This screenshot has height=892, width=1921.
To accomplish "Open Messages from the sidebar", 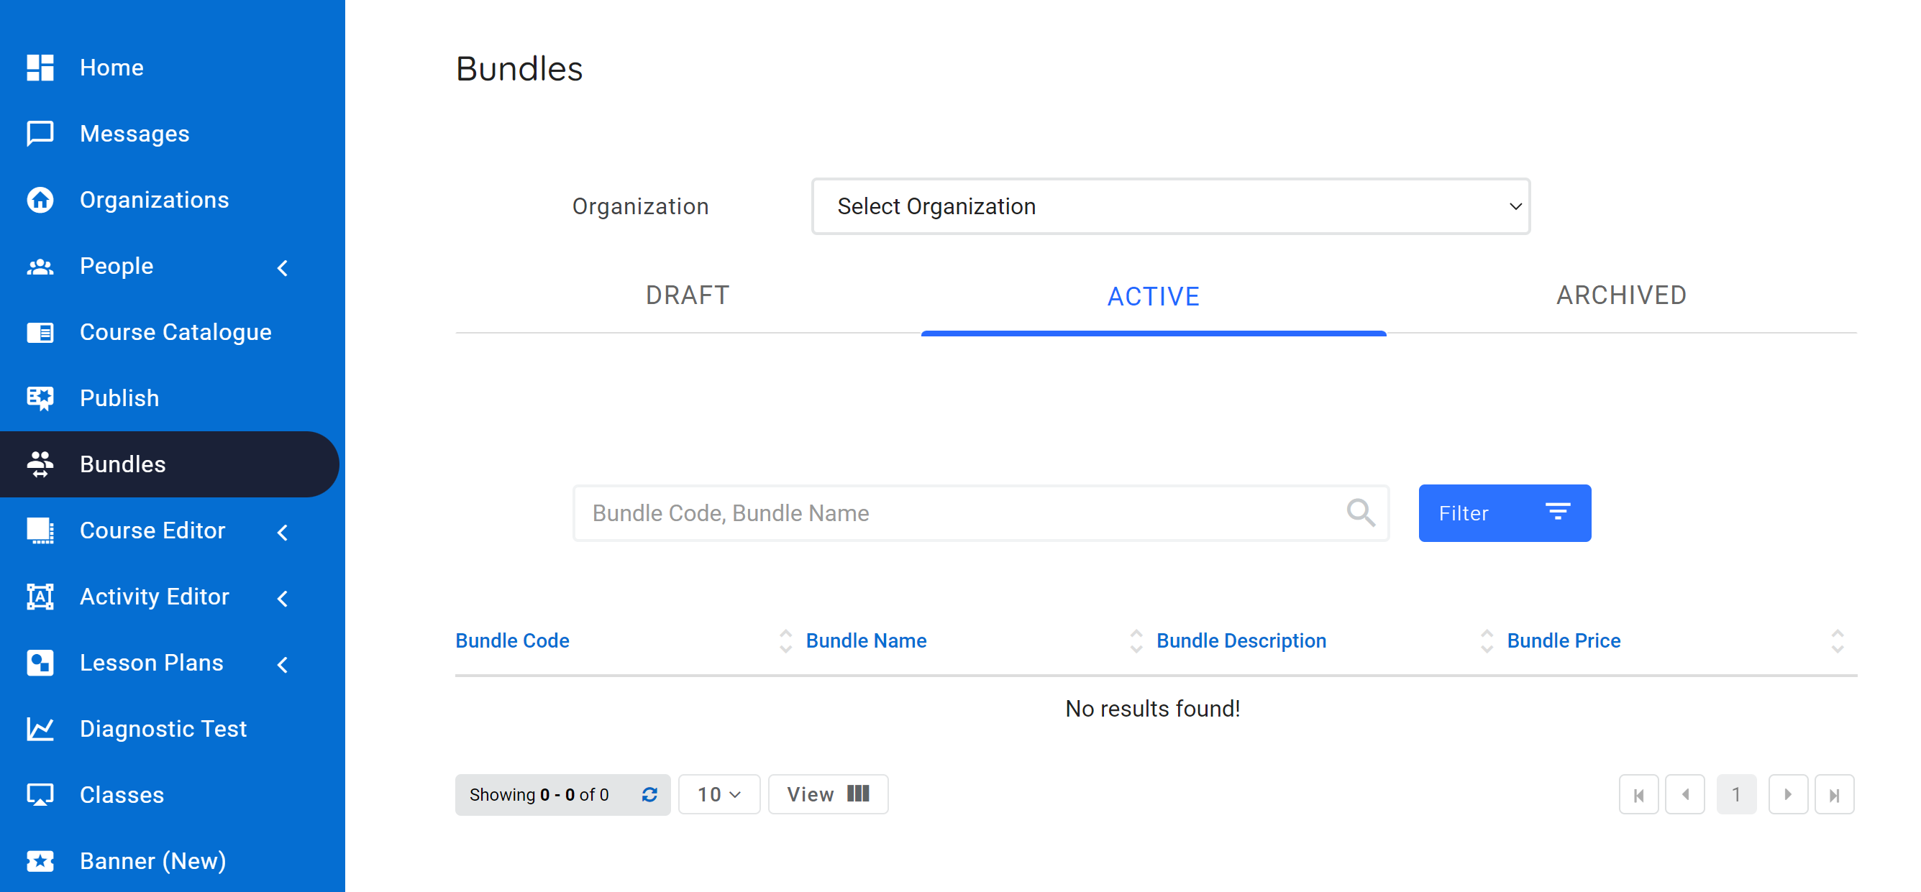I will [134, 134].
